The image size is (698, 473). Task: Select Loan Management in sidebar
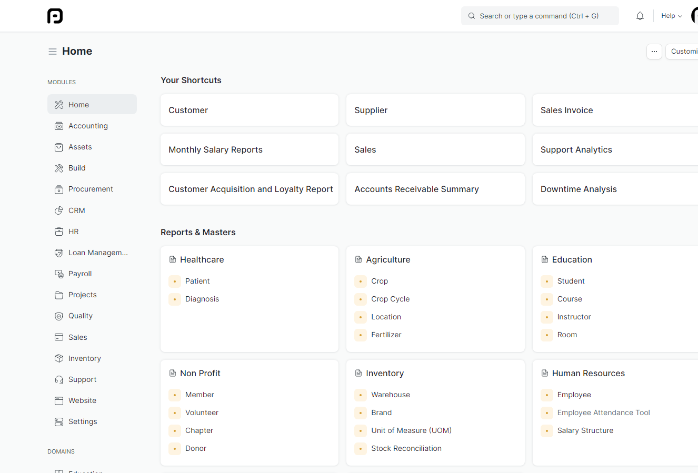98,253
